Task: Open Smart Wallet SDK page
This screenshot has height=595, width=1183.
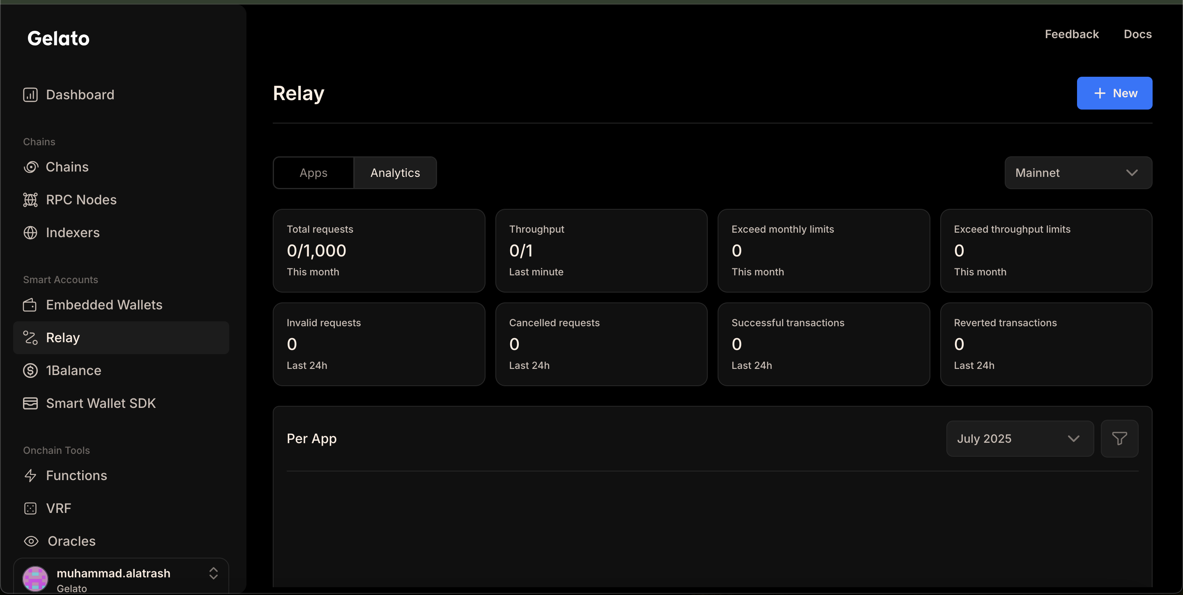Action: [121, 404]
